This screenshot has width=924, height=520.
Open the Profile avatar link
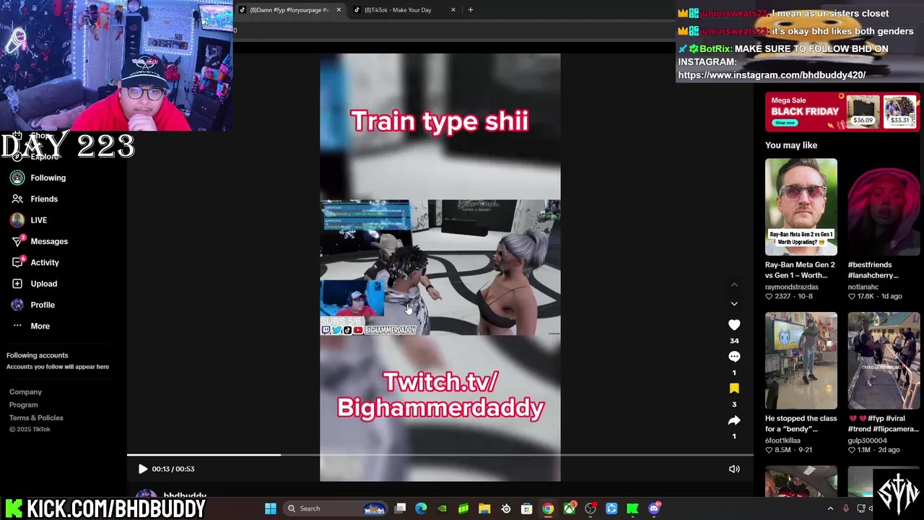[x=17, y=305]
